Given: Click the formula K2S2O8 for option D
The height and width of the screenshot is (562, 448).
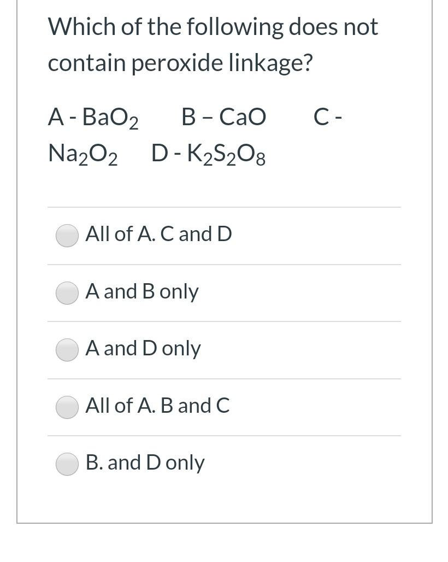Looking at the screenshot, I should click(x=226, y=153).
